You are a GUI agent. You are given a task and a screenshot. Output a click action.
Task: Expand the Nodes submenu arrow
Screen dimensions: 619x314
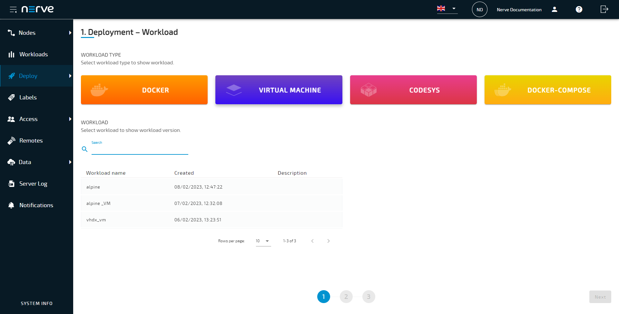click(70, 33)
